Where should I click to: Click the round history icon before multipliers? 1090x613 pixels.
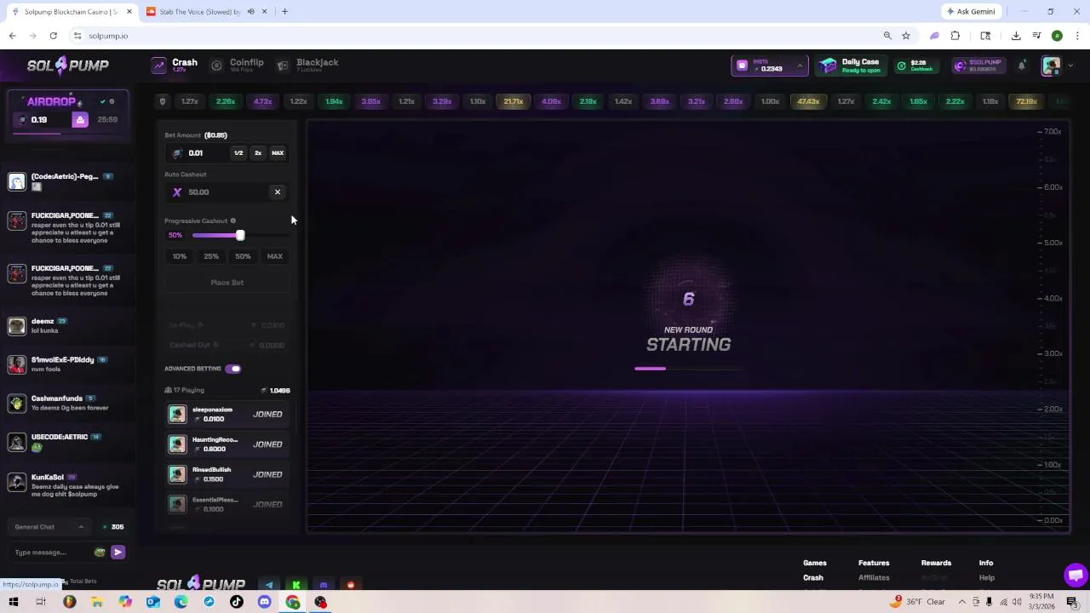(x=163, y=101)
